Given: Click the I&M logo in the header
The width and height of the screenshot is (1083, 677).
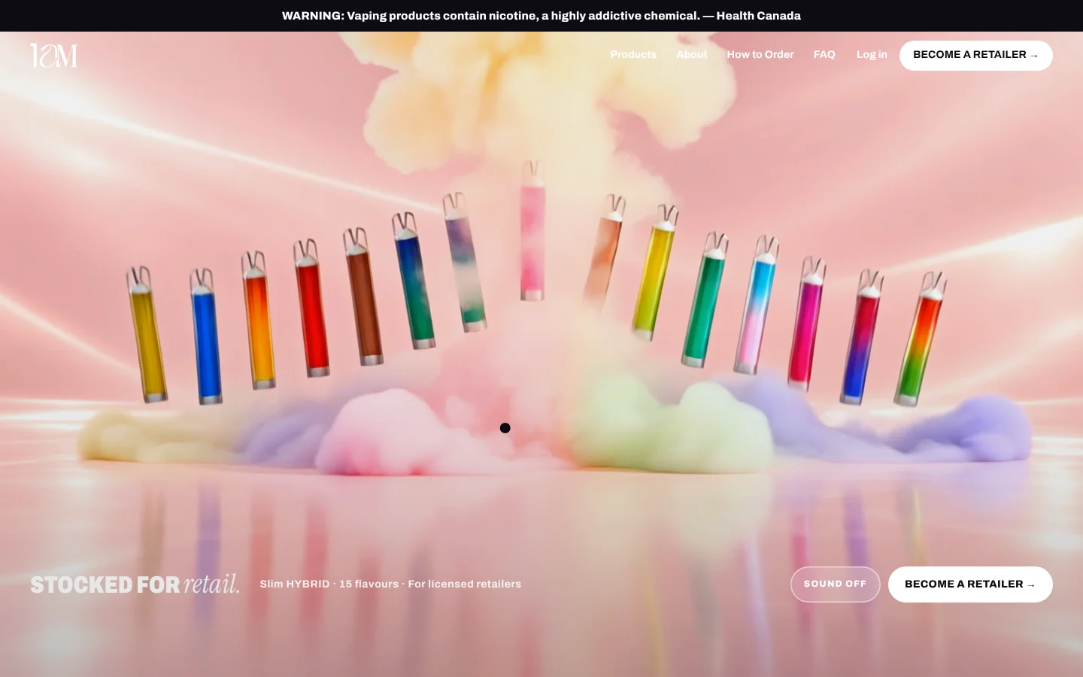Looking at the screenshot, I should pyautogui.click(x=53, y=55).
